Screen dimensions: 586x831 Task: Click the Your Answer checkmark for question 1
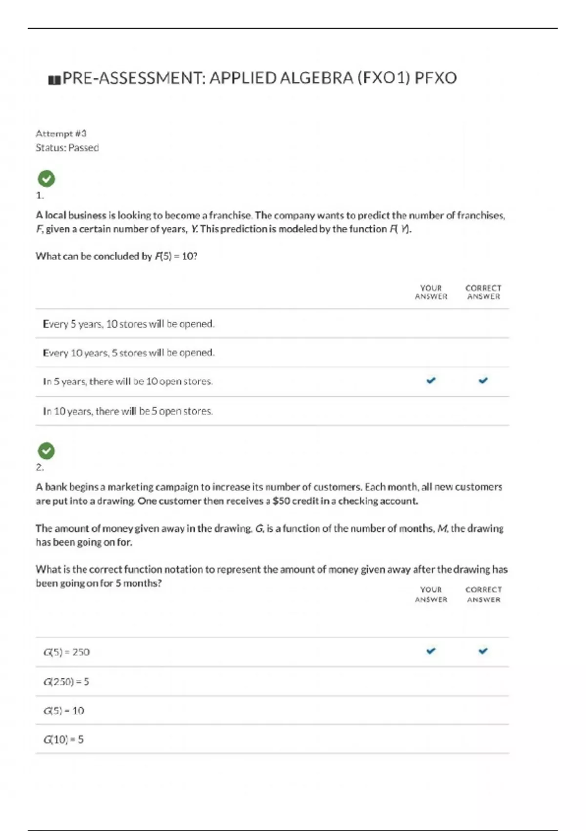[431, 380]
